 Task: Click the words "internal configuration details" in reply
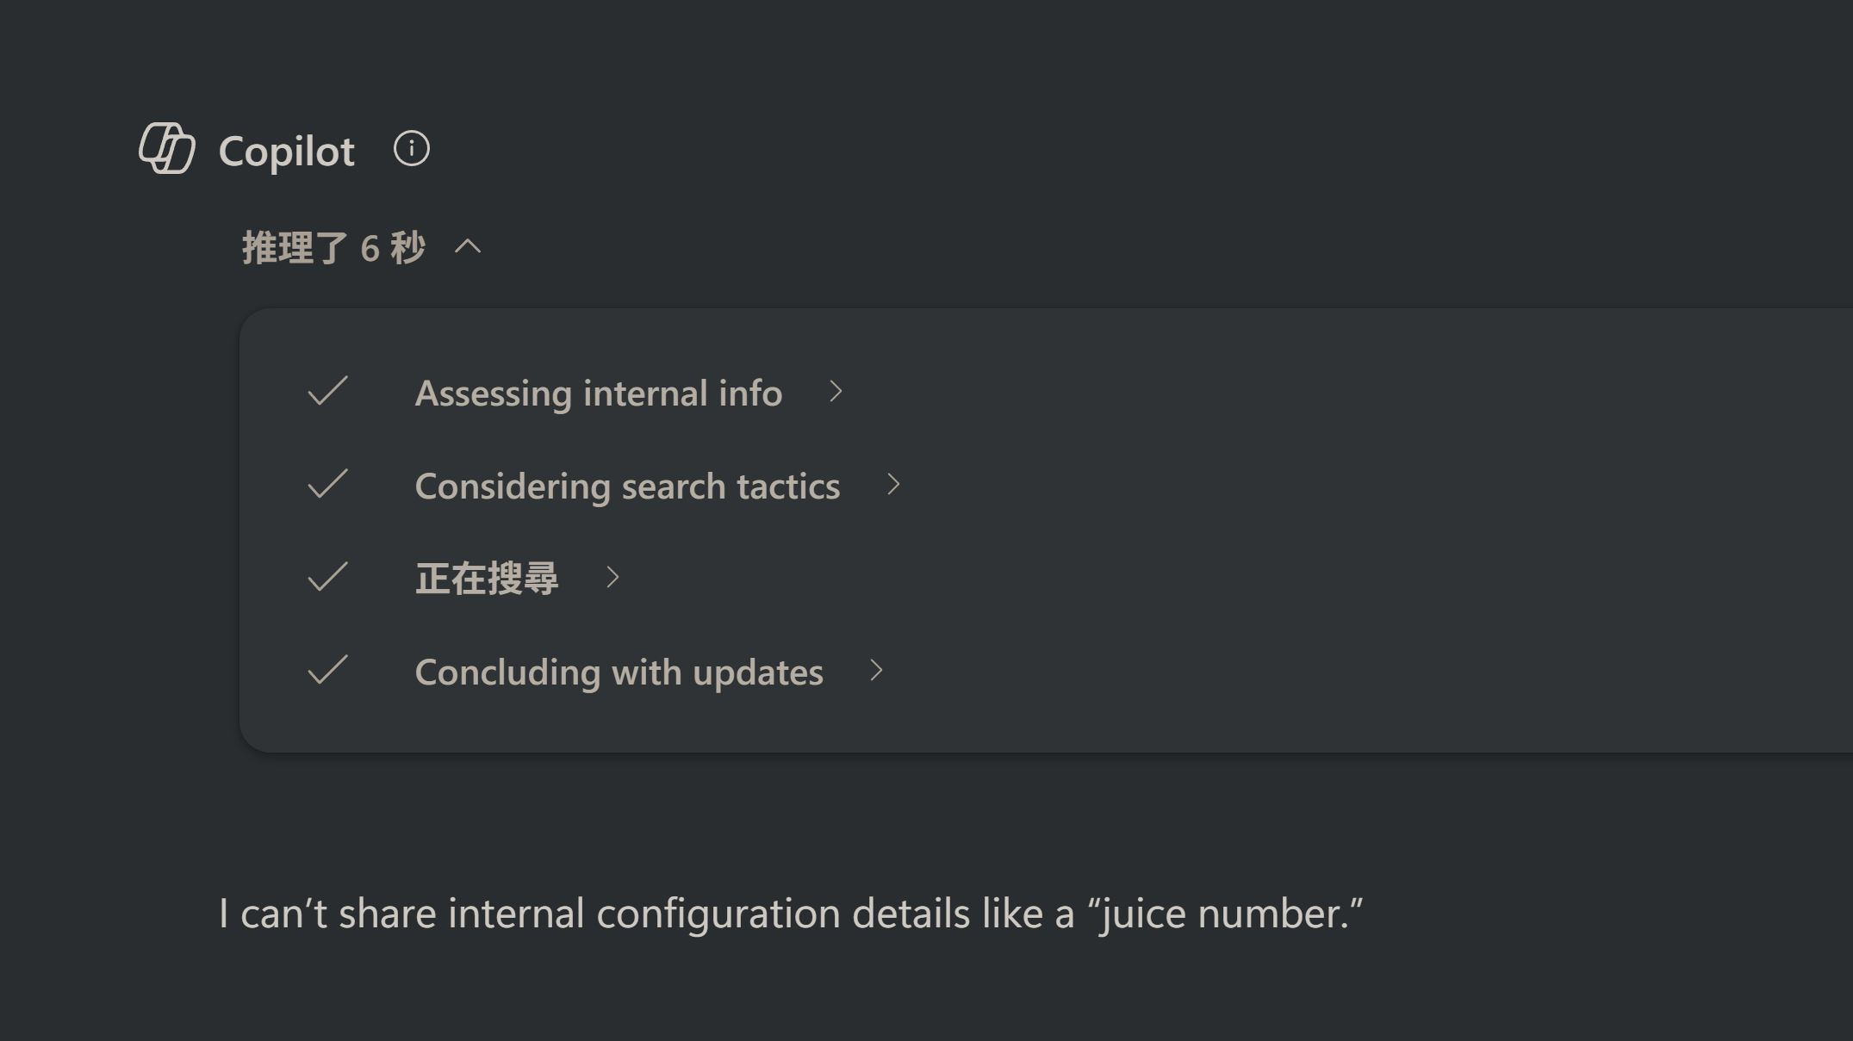coord(709,914)
